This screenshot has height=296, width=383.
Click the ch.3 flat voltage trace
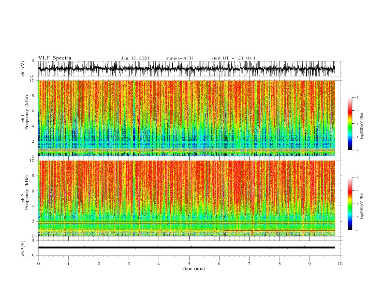point(186,248)
